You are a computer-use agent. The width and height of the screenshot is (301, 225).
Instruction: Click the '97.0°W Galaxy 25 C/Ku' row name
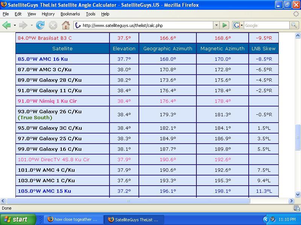[x=50, y=138]
